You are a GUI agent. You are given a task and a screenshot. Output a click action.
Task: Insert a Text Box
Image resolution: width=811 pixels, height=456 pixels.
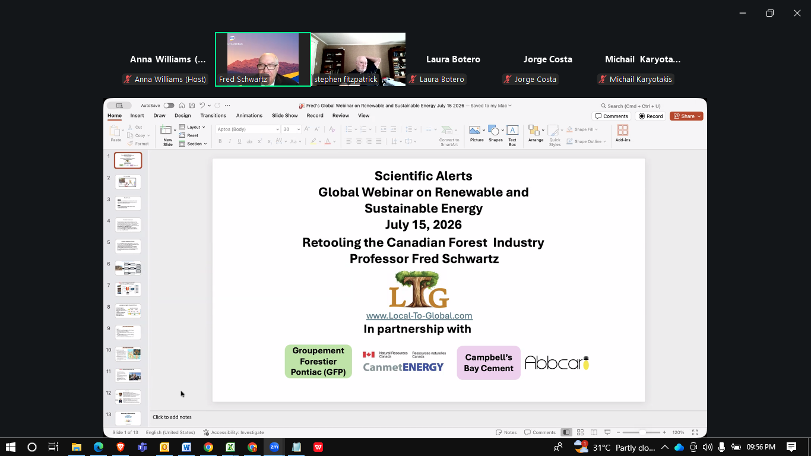[x=512, y=135]
